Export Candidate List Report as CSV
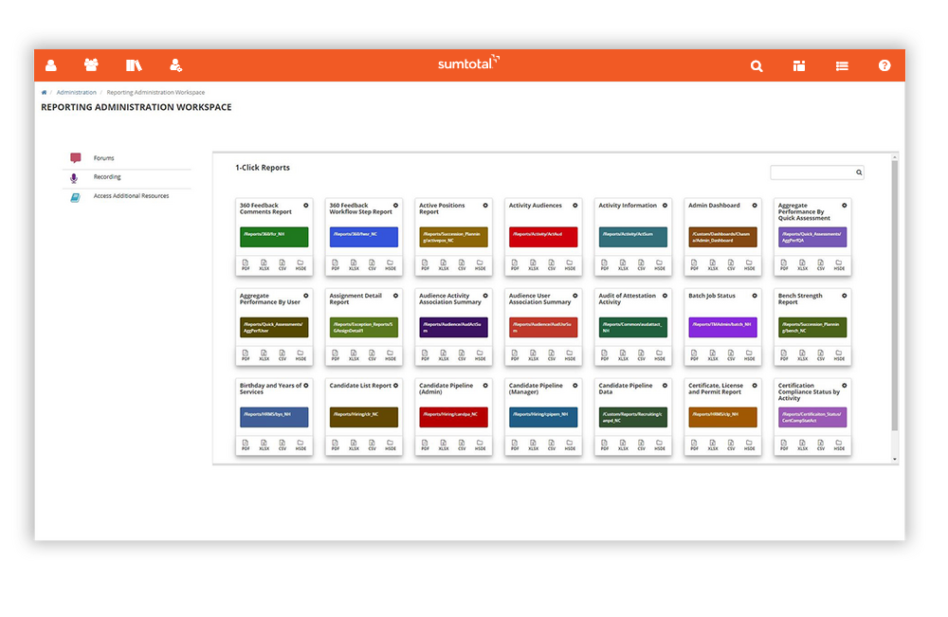This screenshot has height=617, width=948. click(372, 445)
